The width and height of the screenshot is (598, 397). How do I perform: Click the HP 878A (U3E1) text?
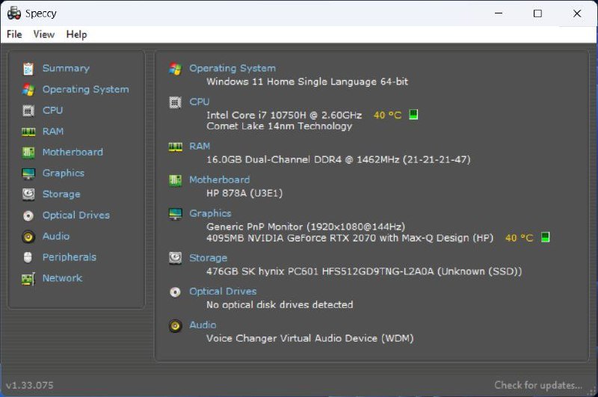coord(244,193)
